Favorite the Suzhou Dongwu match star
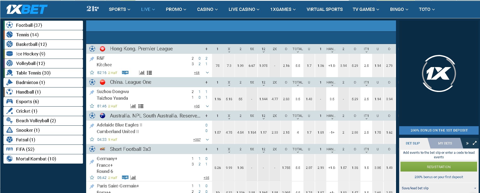This screenshot has height=193, width=480. 92,106
